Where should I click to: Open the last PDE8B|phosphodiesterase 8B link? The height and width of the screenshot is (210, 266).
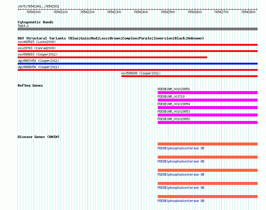click(181, 201)
